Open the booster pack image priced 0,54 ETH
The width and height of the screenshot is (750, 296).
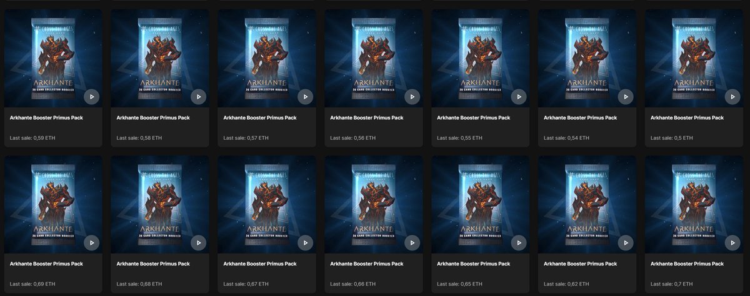(x=587, y=58)
